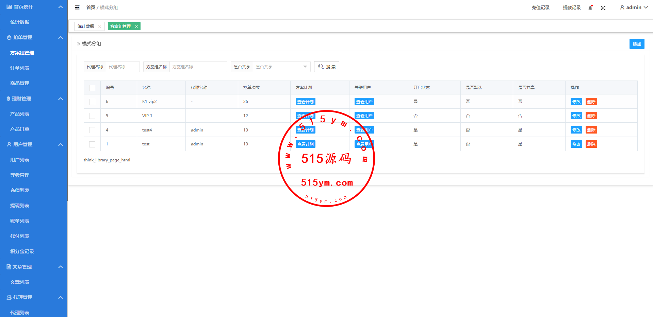653x317 pixels.
Task: Open the 是否共享 dropdown filter
Action: pos(281,67)
